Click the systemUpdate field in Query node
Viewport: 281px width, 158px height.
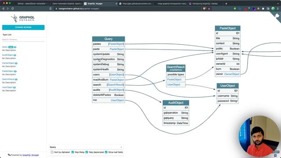(108, 54)
